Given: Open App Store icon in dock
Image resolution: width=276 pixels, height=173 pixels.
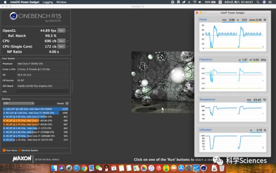Looking at the screenshot, I should (x=181, y=168).
